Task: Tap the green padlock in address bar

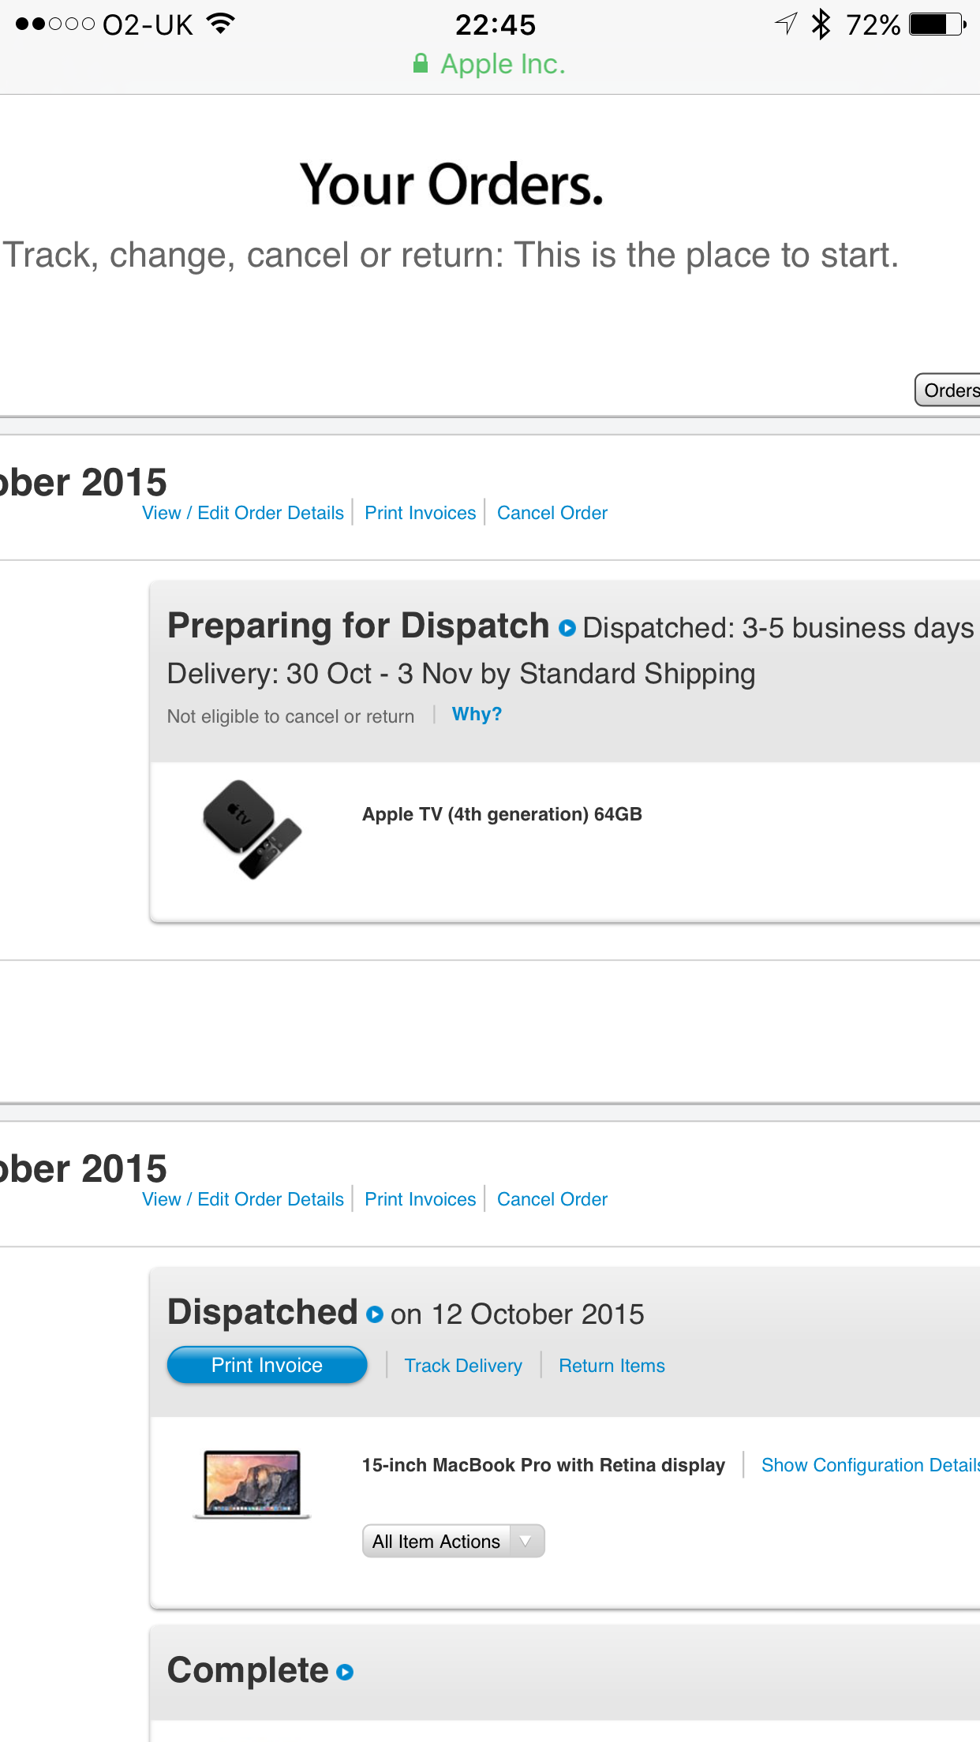Action: (x=421, y=64)
